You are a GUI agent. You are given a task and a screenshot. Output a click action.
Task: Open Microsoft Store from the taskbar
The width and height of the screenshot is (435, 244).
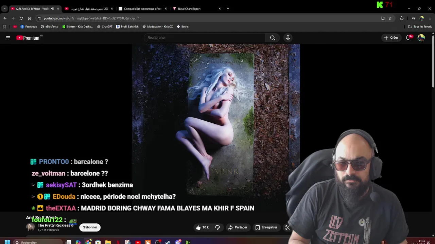[98, 242]
